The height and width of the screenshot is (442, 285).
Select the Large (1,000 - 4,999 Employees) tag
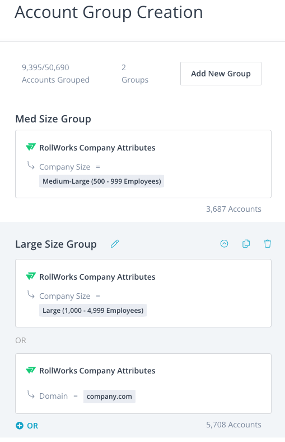93,311
